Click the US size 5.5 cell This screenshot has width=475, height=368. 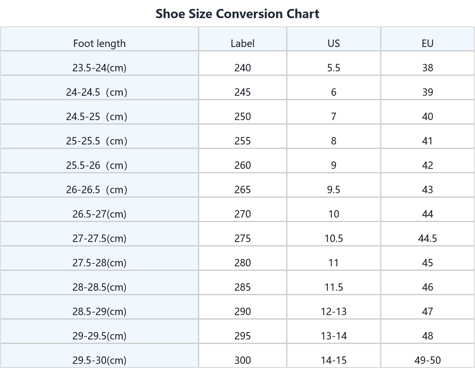click(x=333, y=68)
